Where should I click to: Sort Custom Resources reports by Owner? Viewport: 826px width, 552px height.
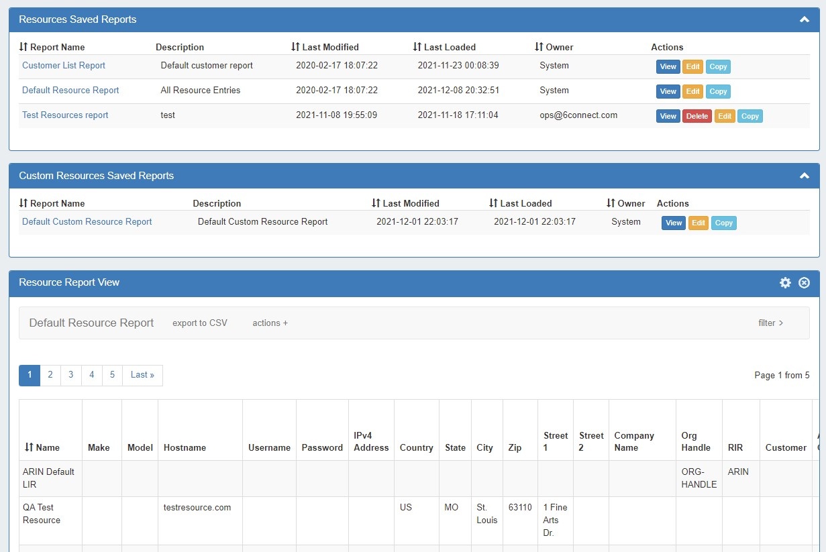625,203
